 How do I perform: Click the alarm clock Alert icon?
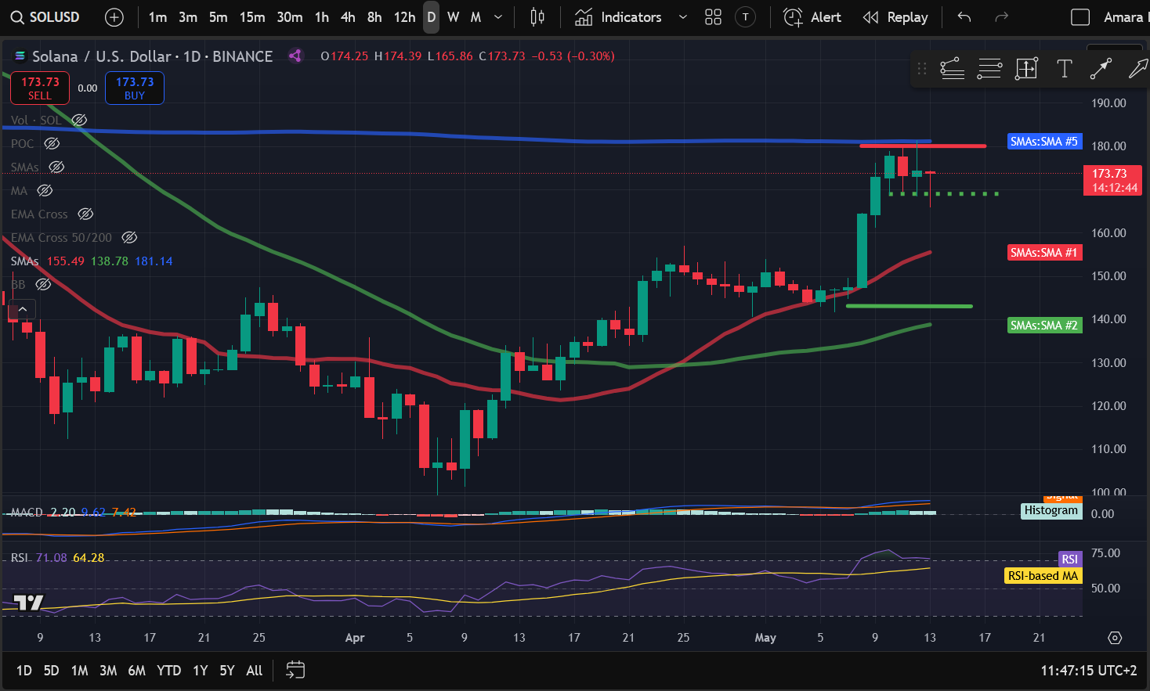793,17
